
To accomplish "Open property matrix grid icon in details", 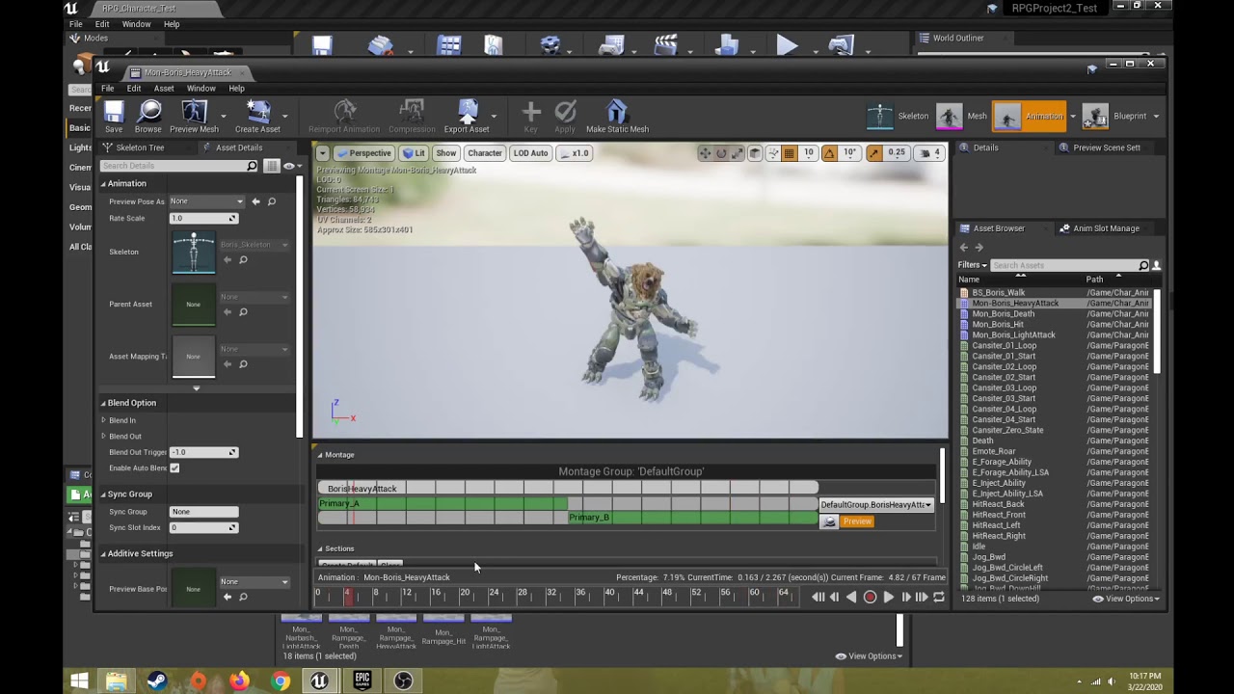I will 272,166.
